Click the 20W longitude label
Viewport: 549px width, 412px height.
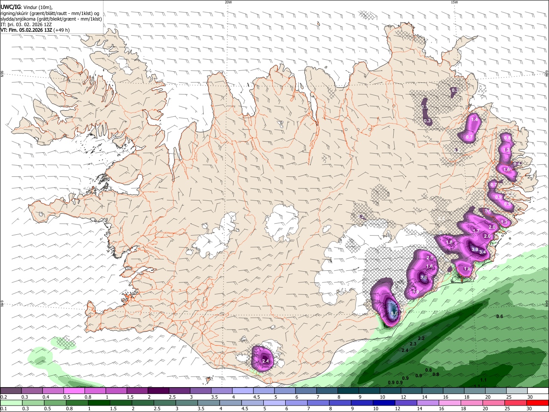click(x=229, y=2)
